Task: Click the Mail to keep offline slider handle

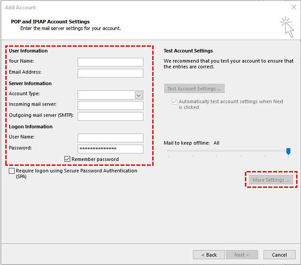Action: coord(288,151)
